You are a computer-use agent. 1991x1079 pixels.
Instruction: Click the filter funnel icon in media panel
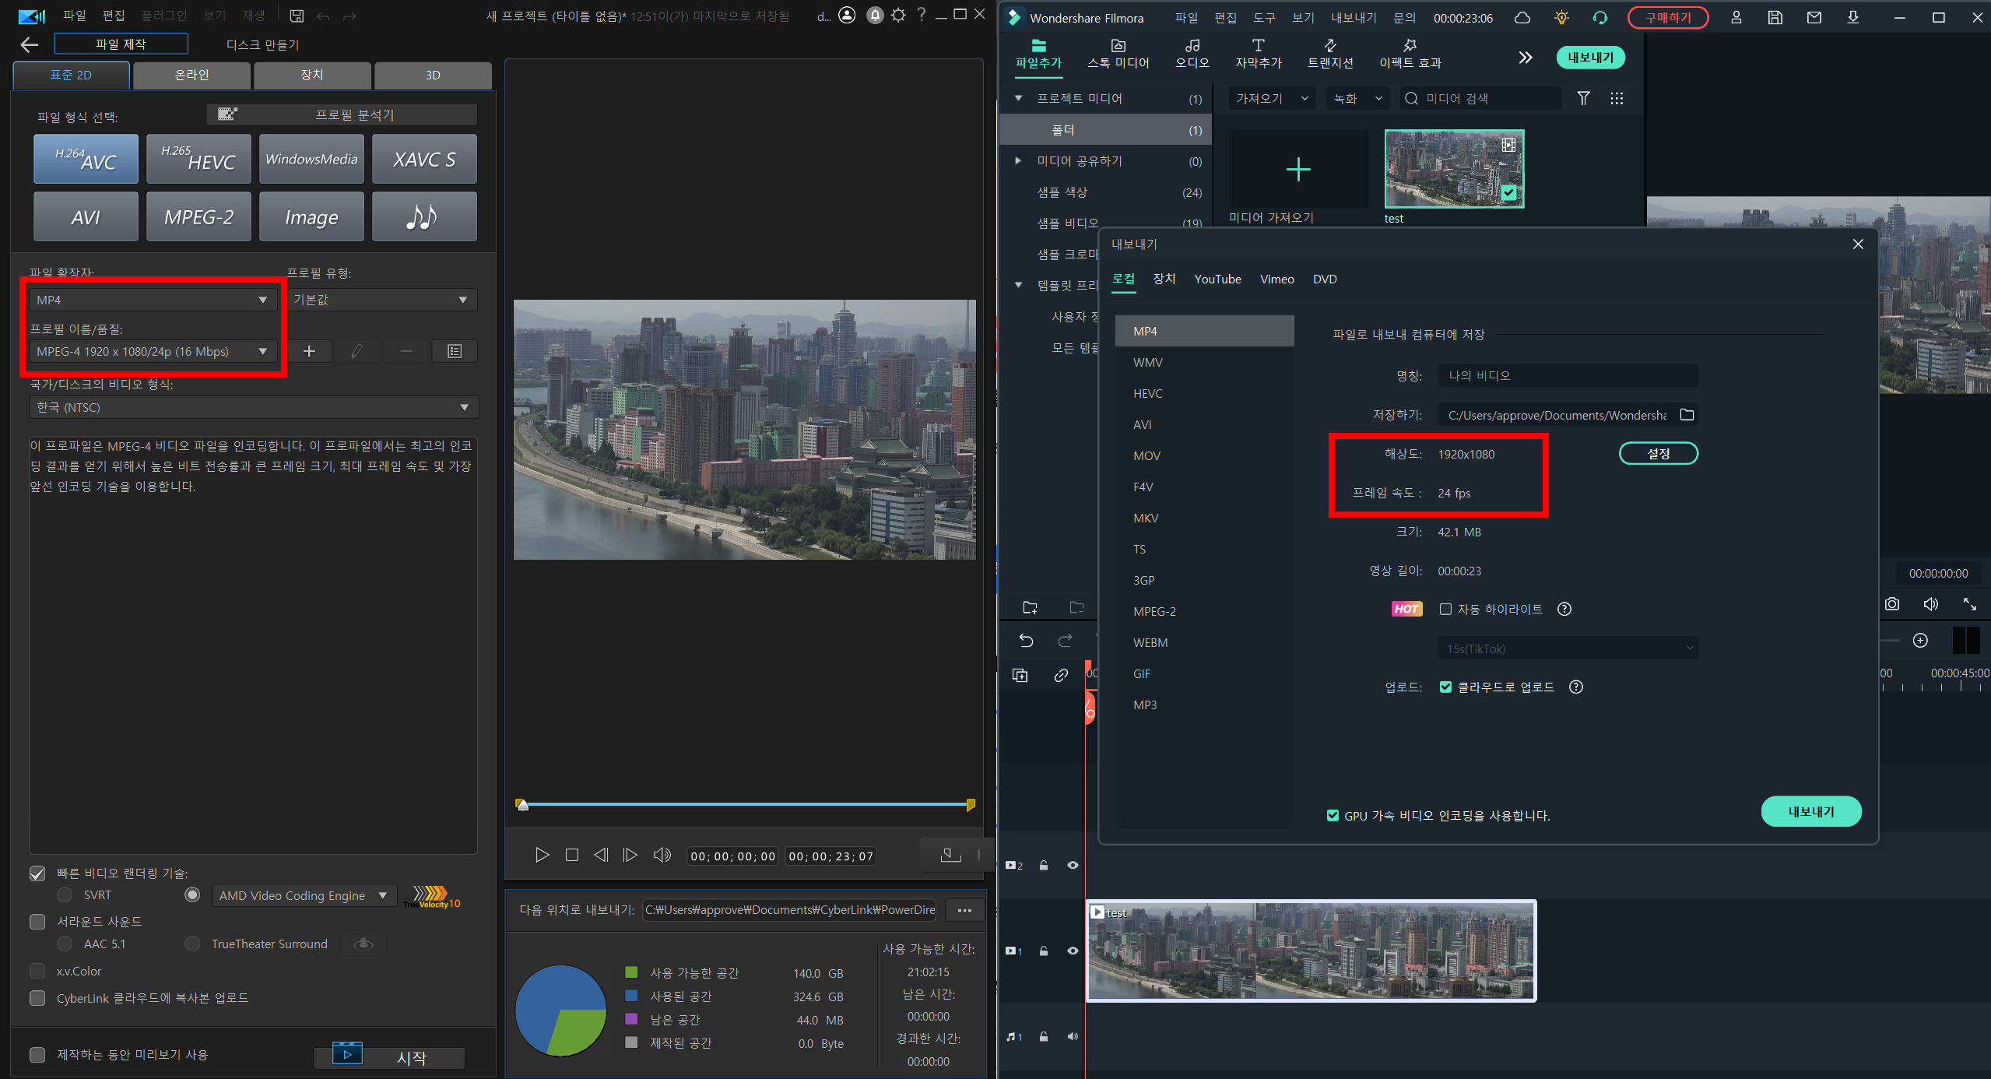click(1583, 98)
